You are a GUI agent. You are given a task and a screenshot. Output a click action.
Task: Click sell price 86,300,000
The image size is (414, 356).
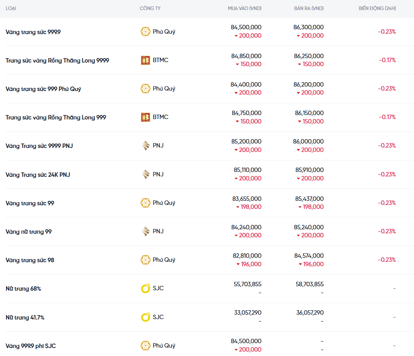tap(308, 27)
